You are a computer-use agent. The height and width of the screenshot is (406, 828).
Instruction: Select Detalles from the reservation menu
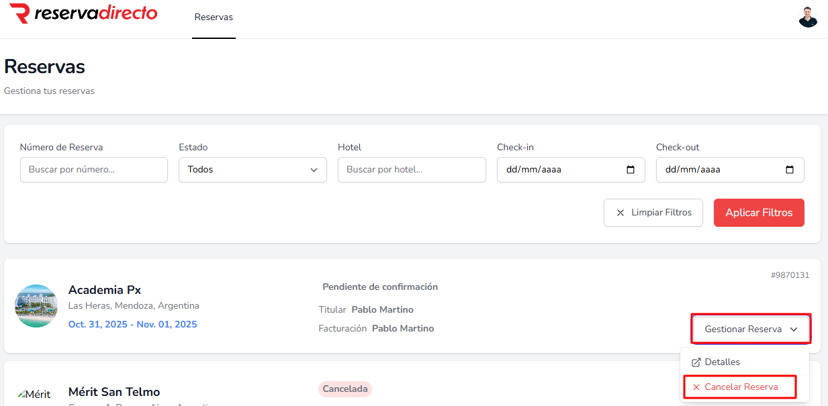[723, 362]
